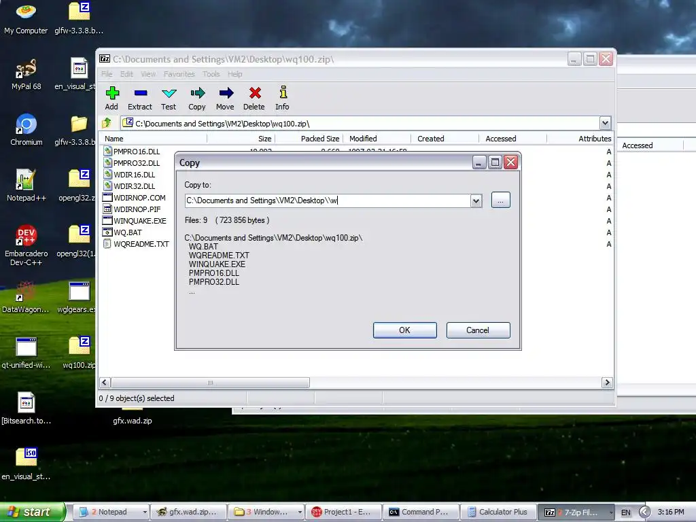Click the Add toolbar icon in 7-Zip
This screenshot has height=522, width=696.
pos(112,98)
